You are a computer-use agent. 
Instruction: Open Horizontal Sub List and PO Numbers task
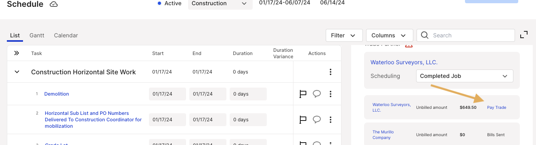click(x=93, y=120)
